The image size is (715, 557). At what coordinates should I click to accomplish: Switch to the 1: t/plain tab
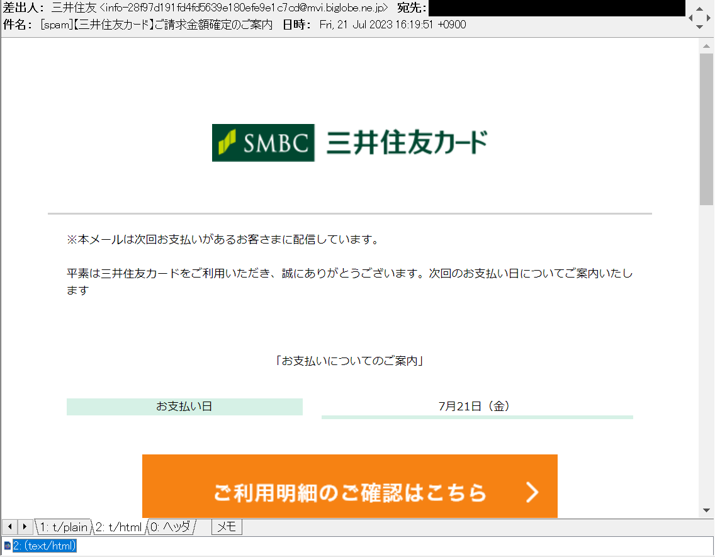tap(64, 527)
